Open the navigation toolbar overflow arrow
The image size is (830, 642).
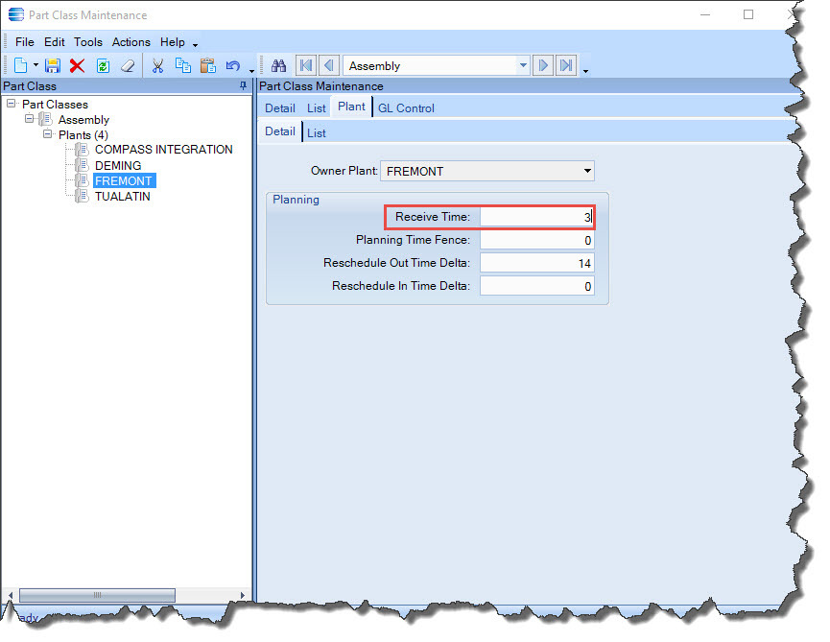(585, 70)
